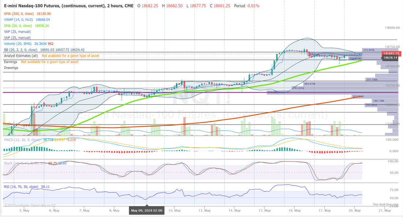
Task: Click the TrendSpider copyright notice
Action: point(30,205)
